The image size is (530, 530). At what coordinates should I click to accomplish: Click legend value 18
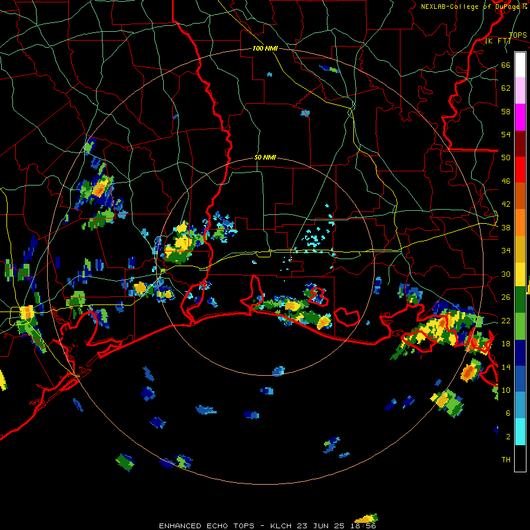tap(506, 344)
